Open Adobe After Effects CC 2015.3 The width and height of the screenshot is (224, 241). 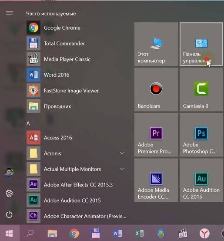(77, 185)
